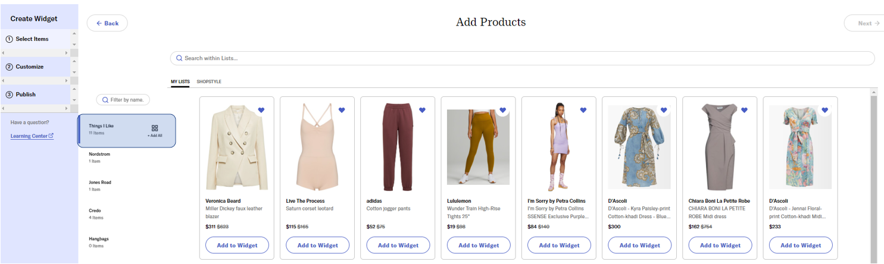Expand the Select Items step

[x=32, y=39]
